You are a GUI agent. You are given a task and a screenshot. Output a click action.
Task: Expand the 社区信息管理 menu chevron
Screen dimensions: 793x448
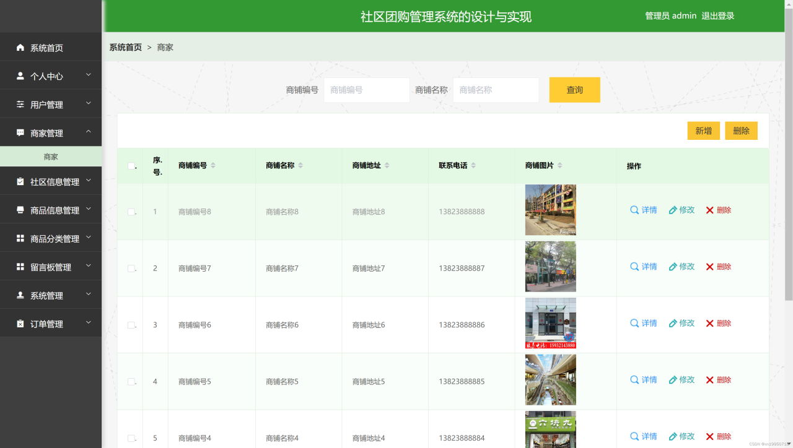(88, 180)
